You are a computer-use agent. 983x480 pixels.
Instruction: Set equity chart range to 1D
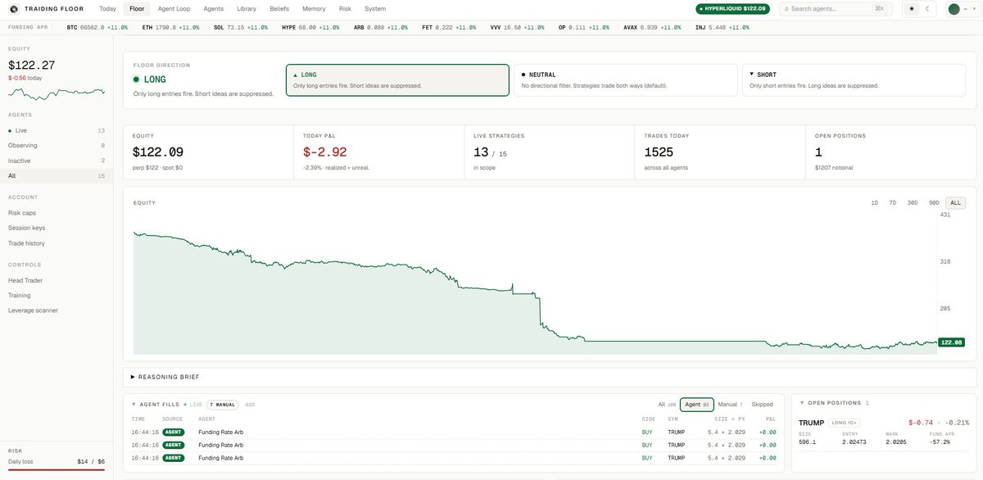(x=874, y=202)
